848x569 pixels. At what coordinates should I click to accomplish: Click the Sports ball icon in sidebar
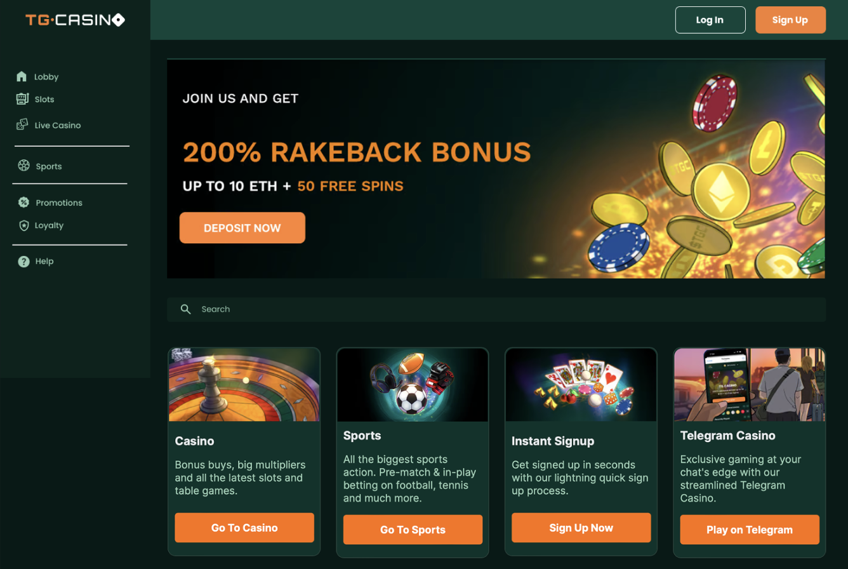(23, 166)
